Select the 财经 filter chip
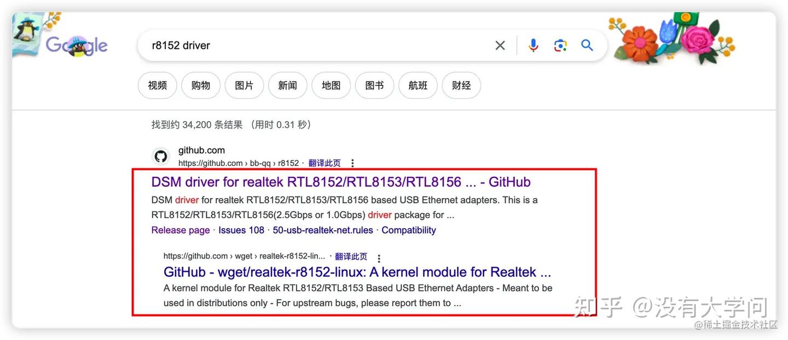Screen dimensions: 788x340 click(x=461, y=86)
